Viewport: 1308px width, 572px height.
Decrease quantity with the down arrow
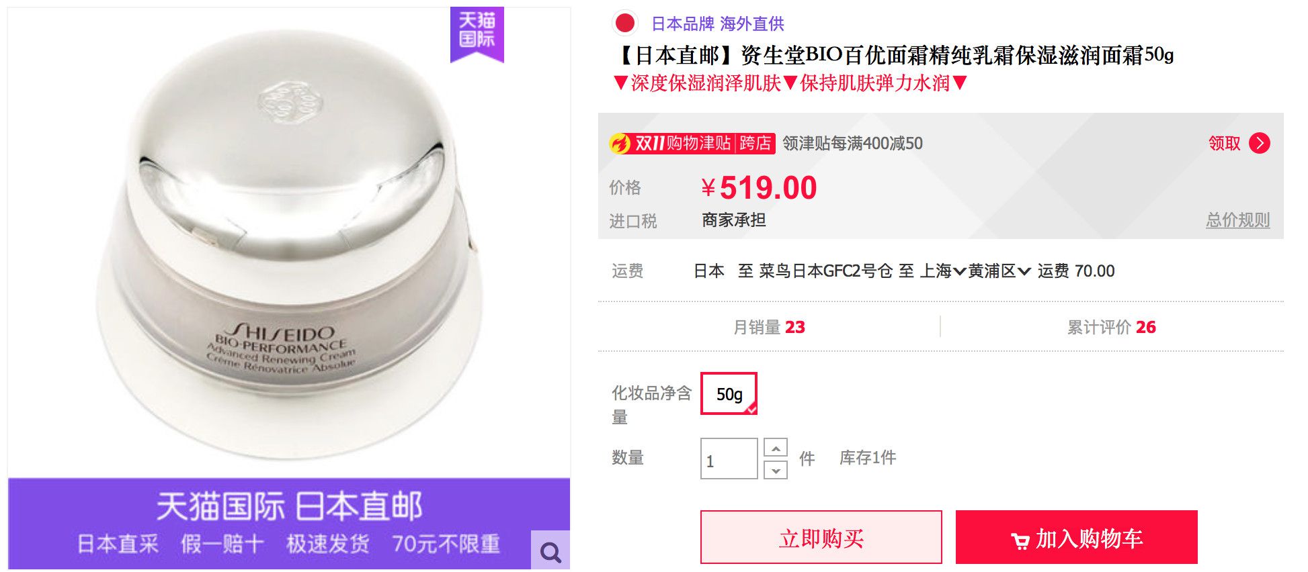click(x=776, y=470)
